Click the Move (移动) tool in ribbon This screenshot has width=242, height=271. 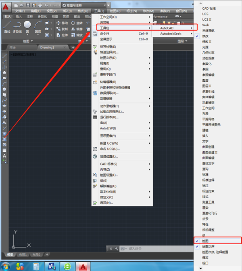62,23
